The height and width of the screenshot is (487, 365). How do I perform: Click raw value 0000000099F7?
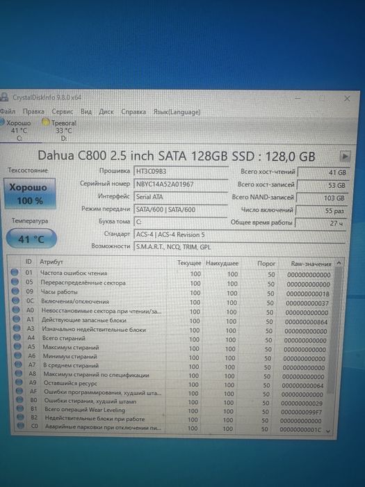[301, 412]
